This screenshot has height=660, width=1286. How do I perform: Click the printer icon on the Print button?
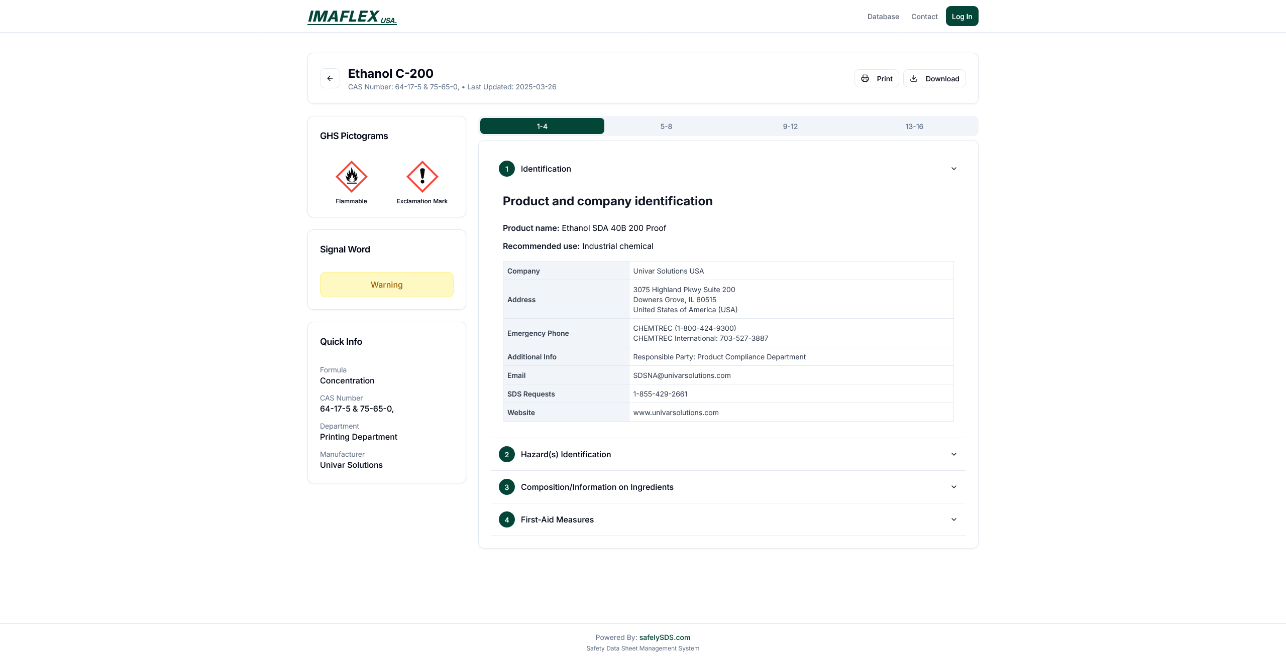[x=865, y=78]
